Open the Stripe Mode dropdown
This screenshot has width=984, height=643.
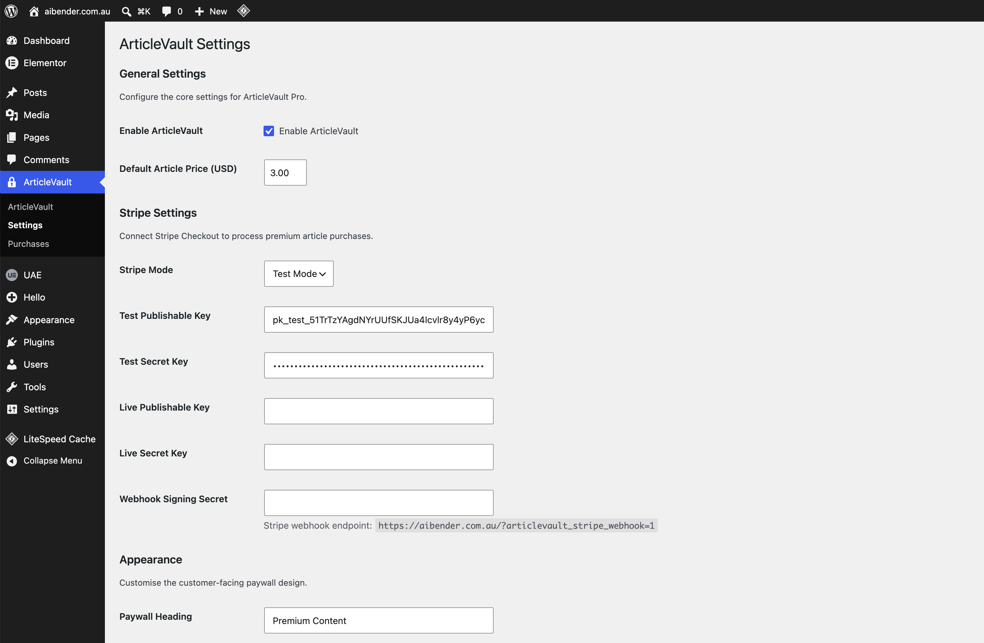tap(299, 273)
